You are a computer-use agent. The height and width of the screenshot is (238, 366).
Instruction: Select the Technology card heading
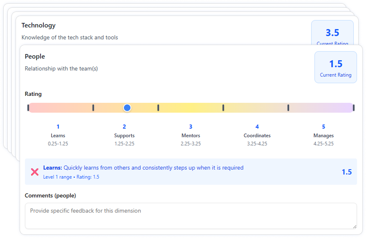point(38,25)
